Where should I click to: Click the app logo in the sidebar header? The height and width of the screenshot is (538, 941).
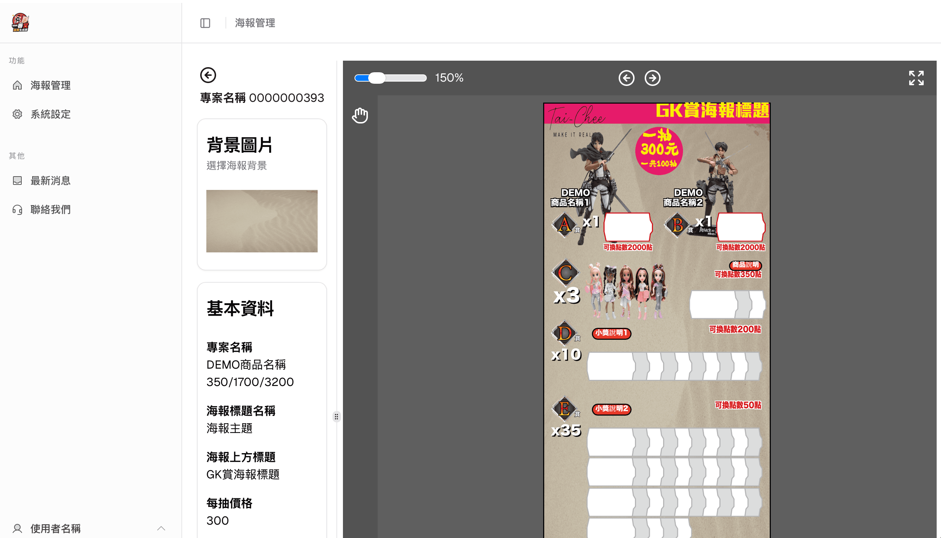(x=20, y=22)
